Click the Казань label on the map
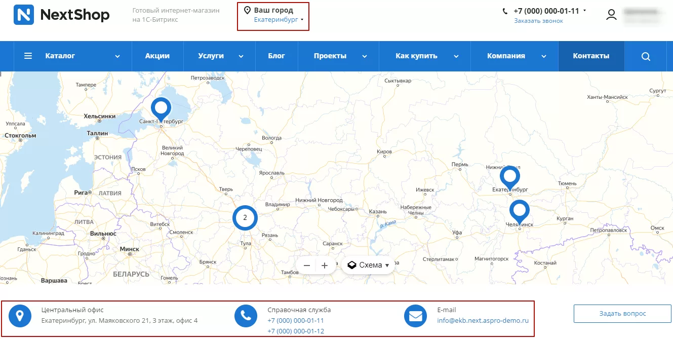The image size is (673, 339). click(x=378, y=211)
